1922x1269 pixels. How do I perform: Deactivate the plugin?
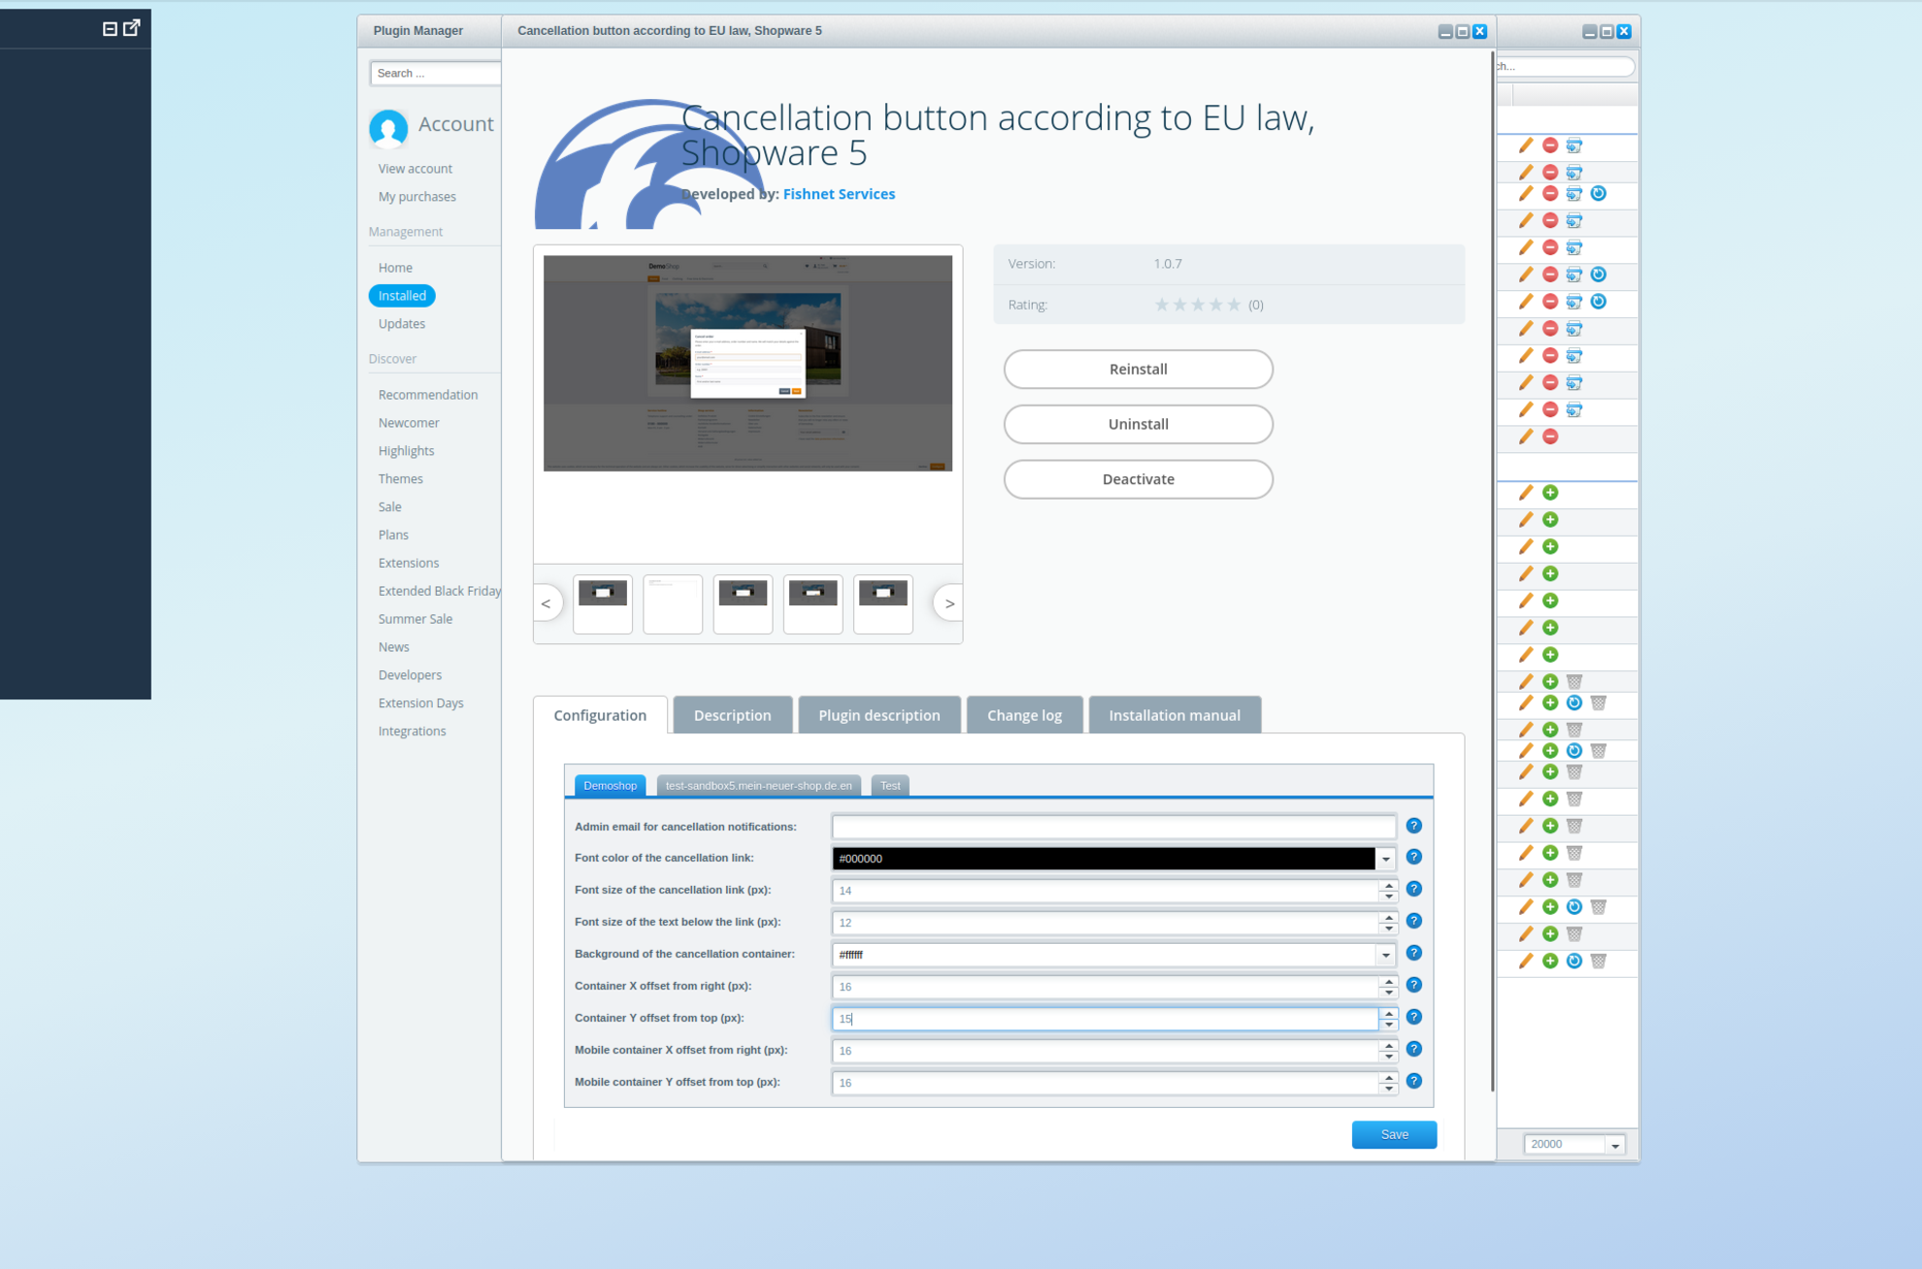pyautogui.click(x=1138, y=479)
